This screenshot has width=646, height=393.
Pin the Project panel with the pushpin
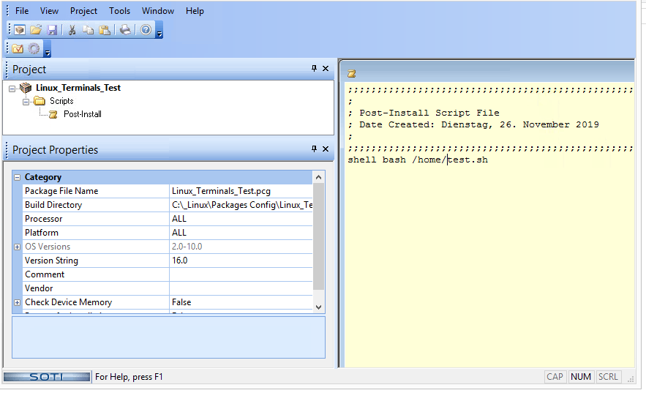[x=314, y=69]
